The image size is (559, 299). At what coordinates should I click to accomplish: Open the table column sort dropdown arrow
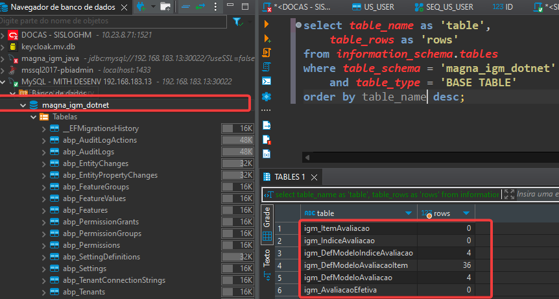pos(409,213)
